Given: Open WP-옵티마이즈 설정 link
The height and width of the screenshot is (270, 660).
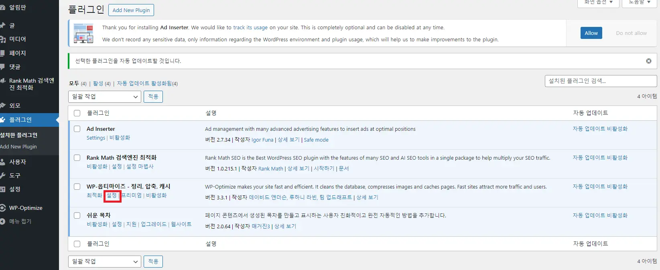Looking at the screenshot, I should [112, 195].
